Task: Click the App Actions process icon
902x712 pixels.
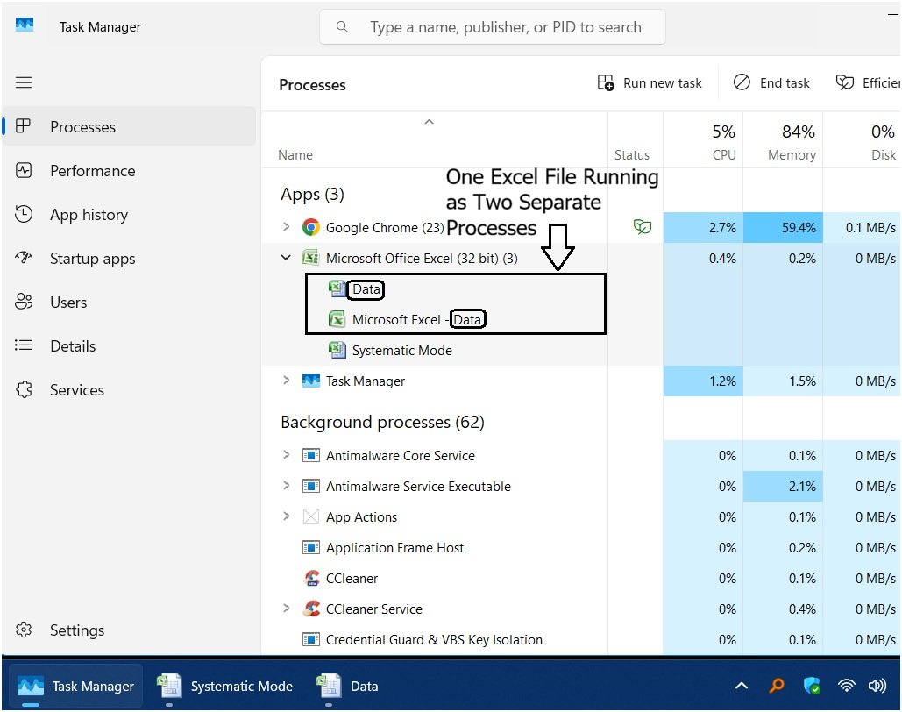Action: (311, 516)
